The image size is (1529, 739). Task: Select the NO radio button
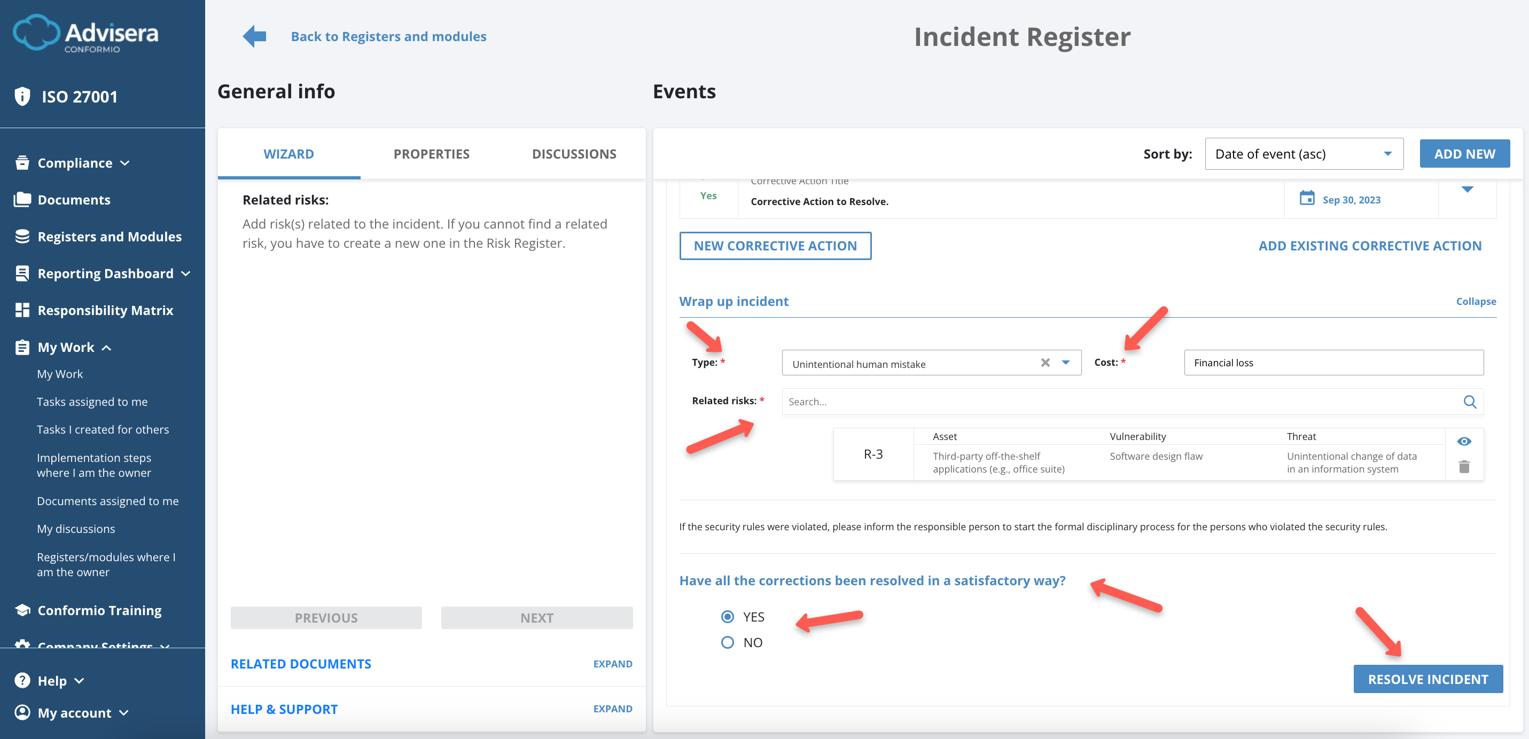(x=727, y=642)
